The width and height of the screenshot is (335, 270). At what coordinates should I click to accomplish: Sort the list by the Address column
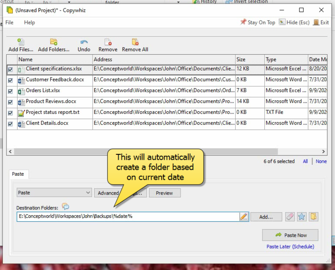tap(164, 59)
